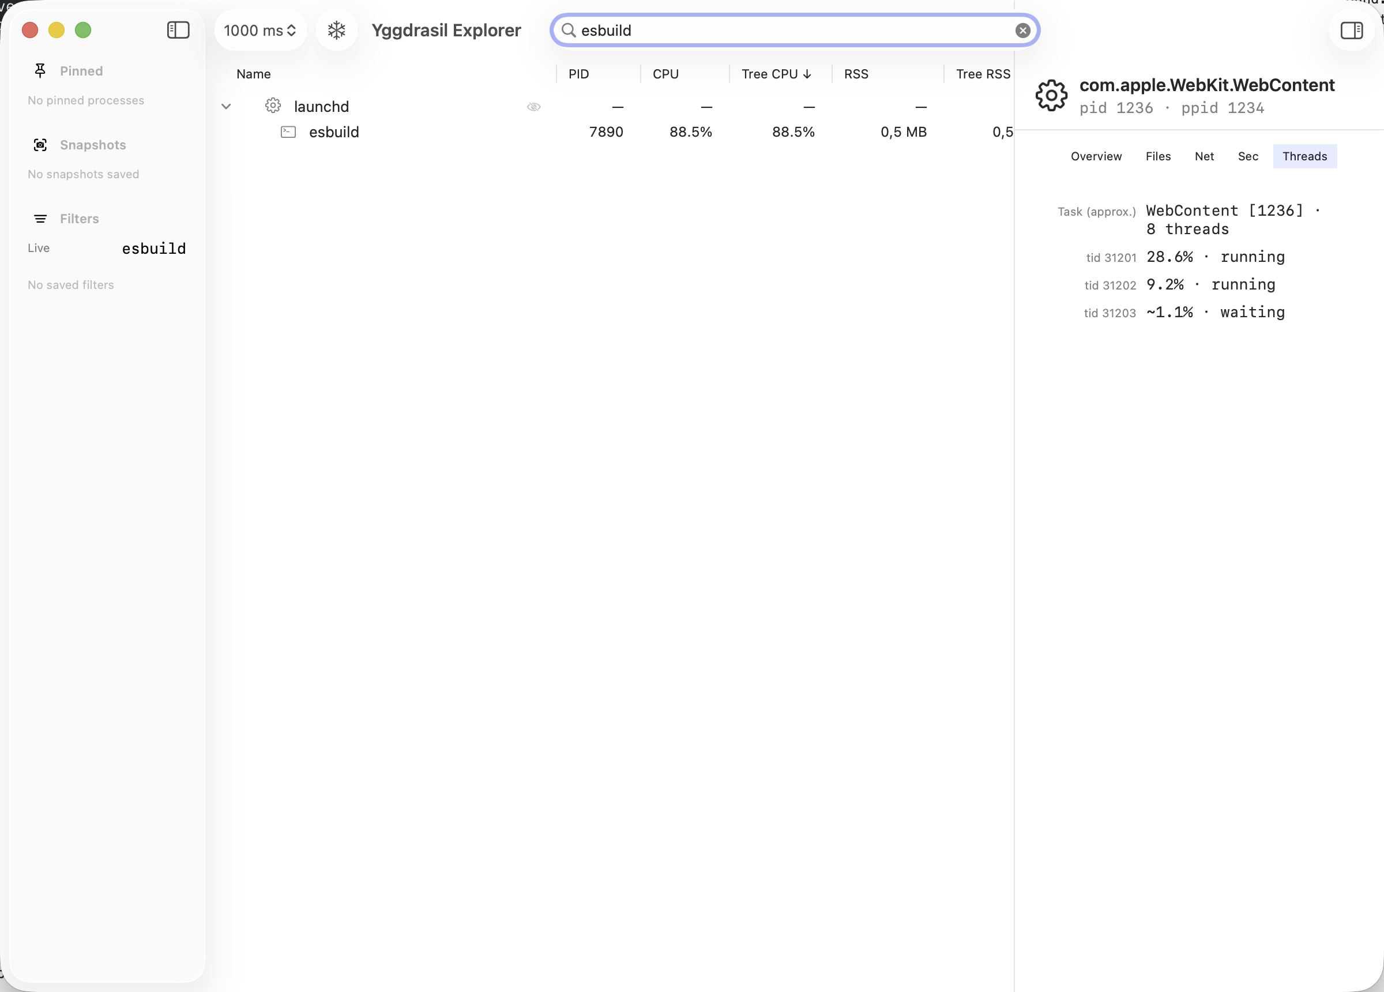The width and height of the screenshot is (1384, 992).
Task: Click the search magnifier icon
Action: (568, 30)
